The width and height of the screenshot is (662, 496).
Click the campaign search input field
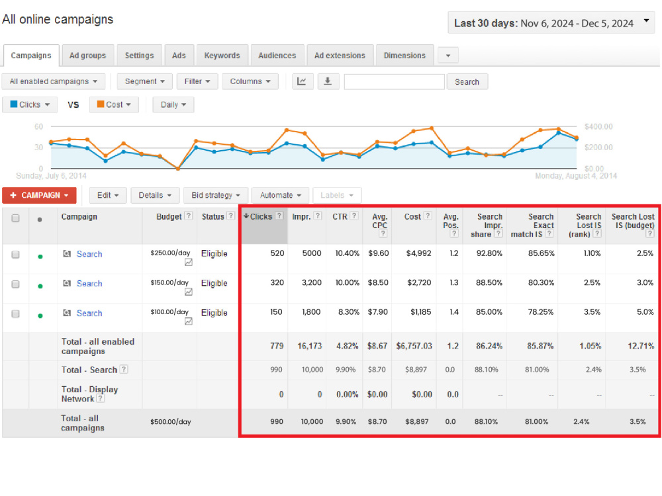(x=395, y=82)
